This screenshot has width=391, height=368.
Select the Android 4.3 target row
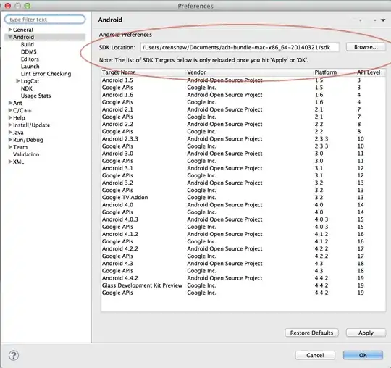point(243,264)
